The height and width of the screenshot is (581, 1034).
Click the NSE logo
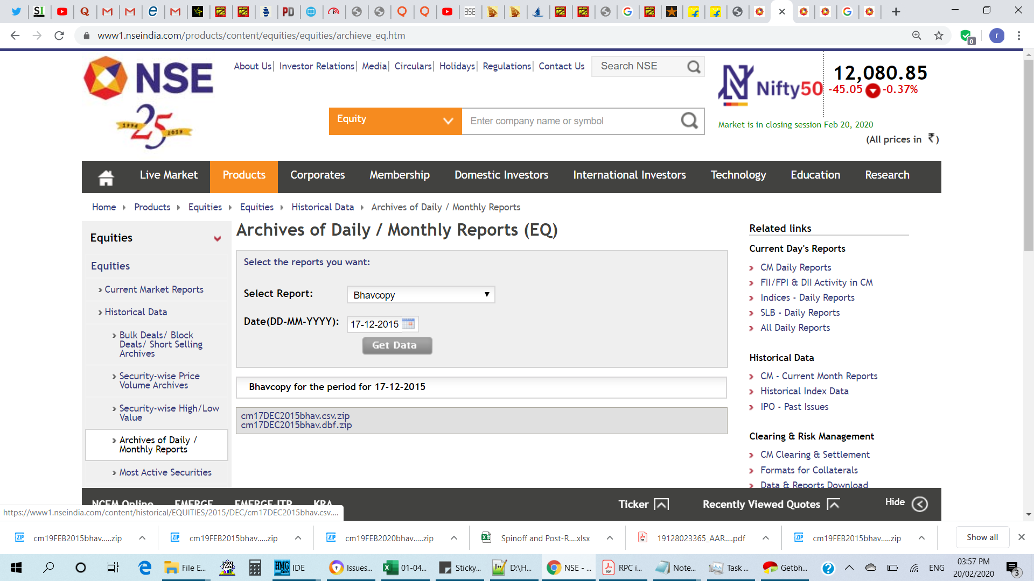(149, 79)
